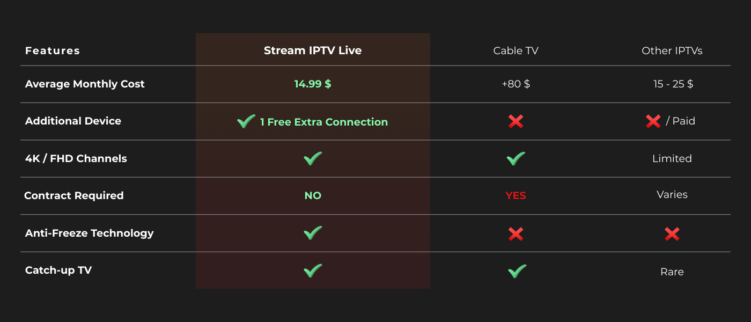
Task: Click the green NO contract label
Action: tap(313, 195)
